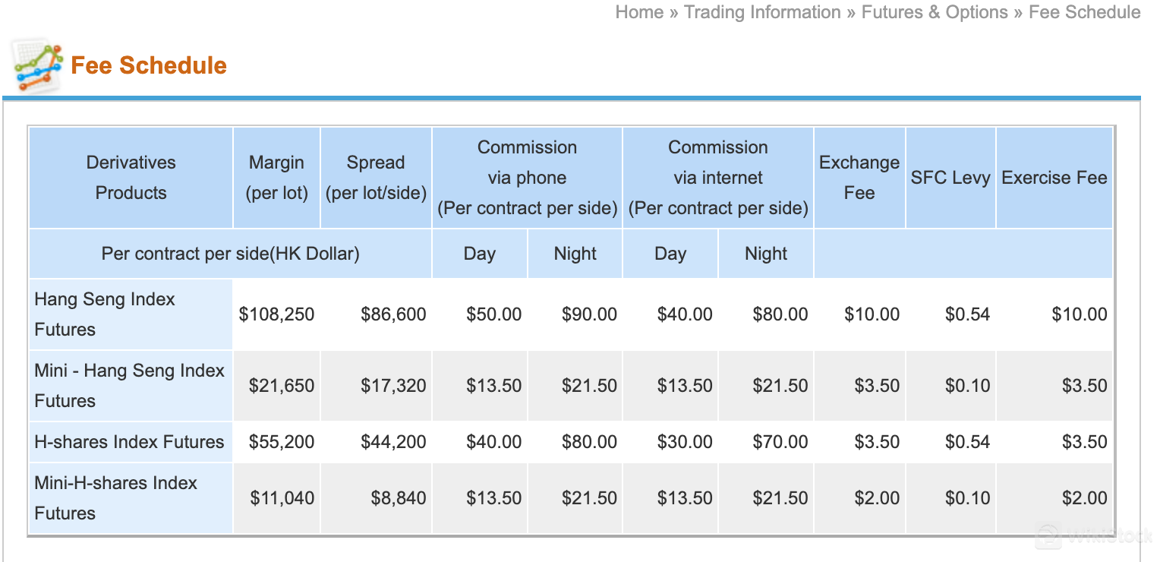Click the $2.00 Exercise Fee value
The image size is (1160, 562).
tap(1084, 498)
